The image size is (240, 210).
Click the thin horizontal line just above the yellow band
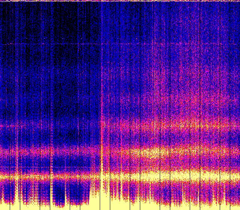pos(45,167)
